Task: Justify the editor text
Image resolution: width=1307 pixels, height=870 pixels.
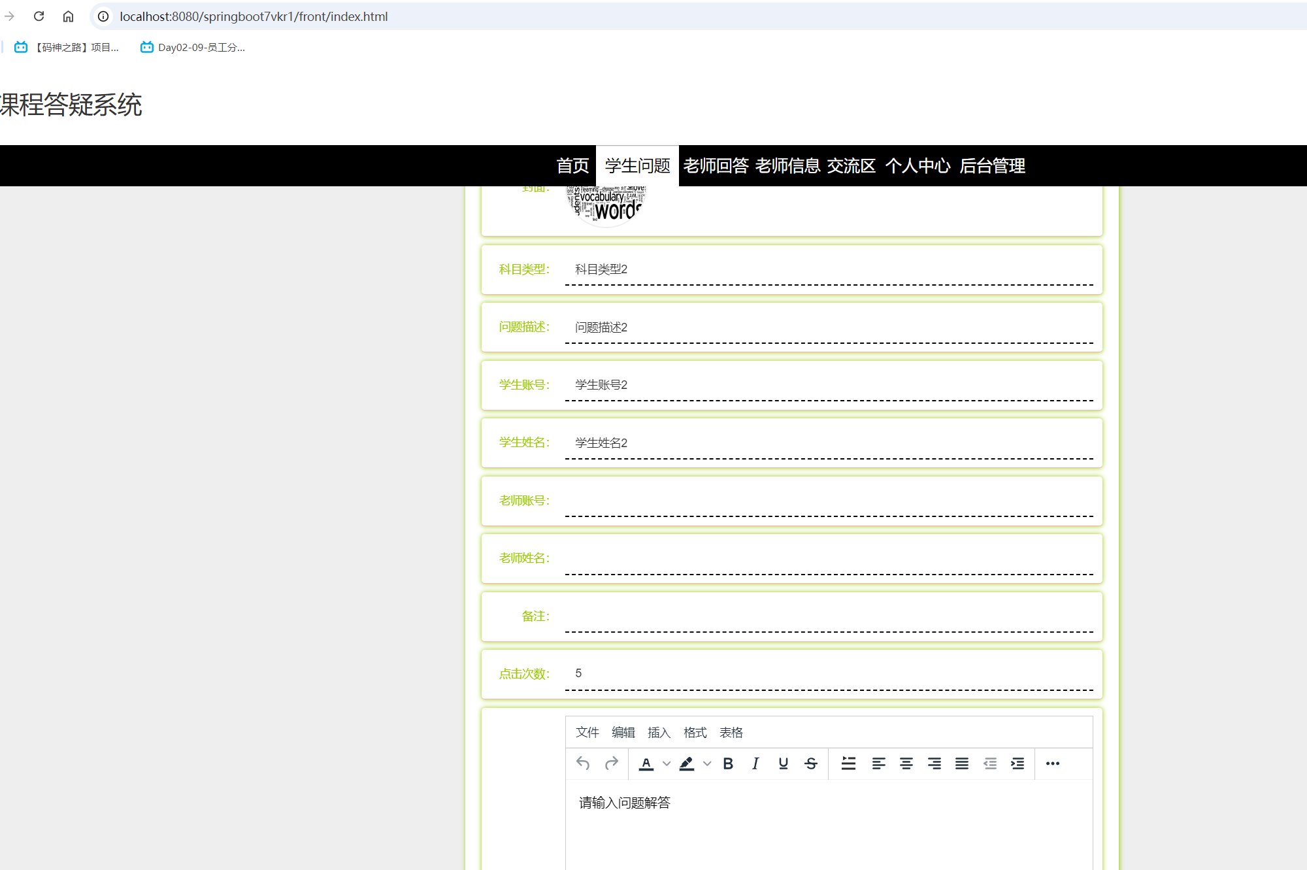Action: (x=961, y=763)
